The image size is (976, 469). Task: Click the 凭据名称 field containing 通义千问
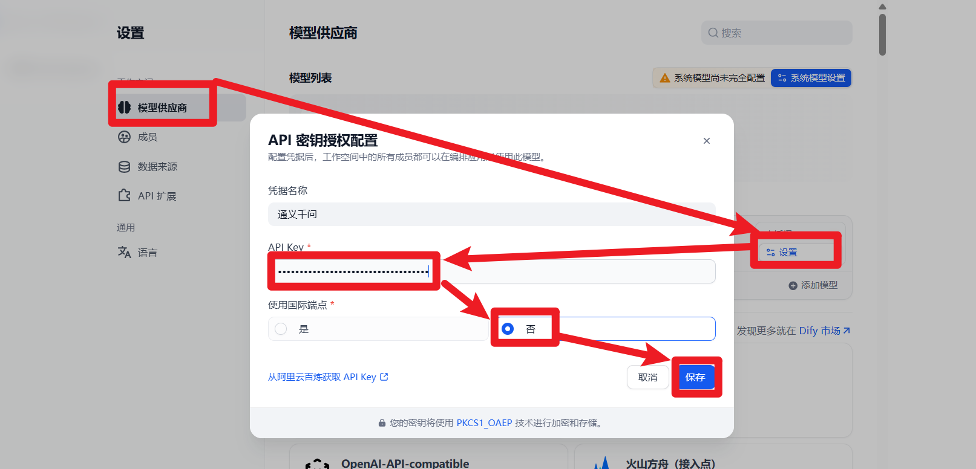491,214
